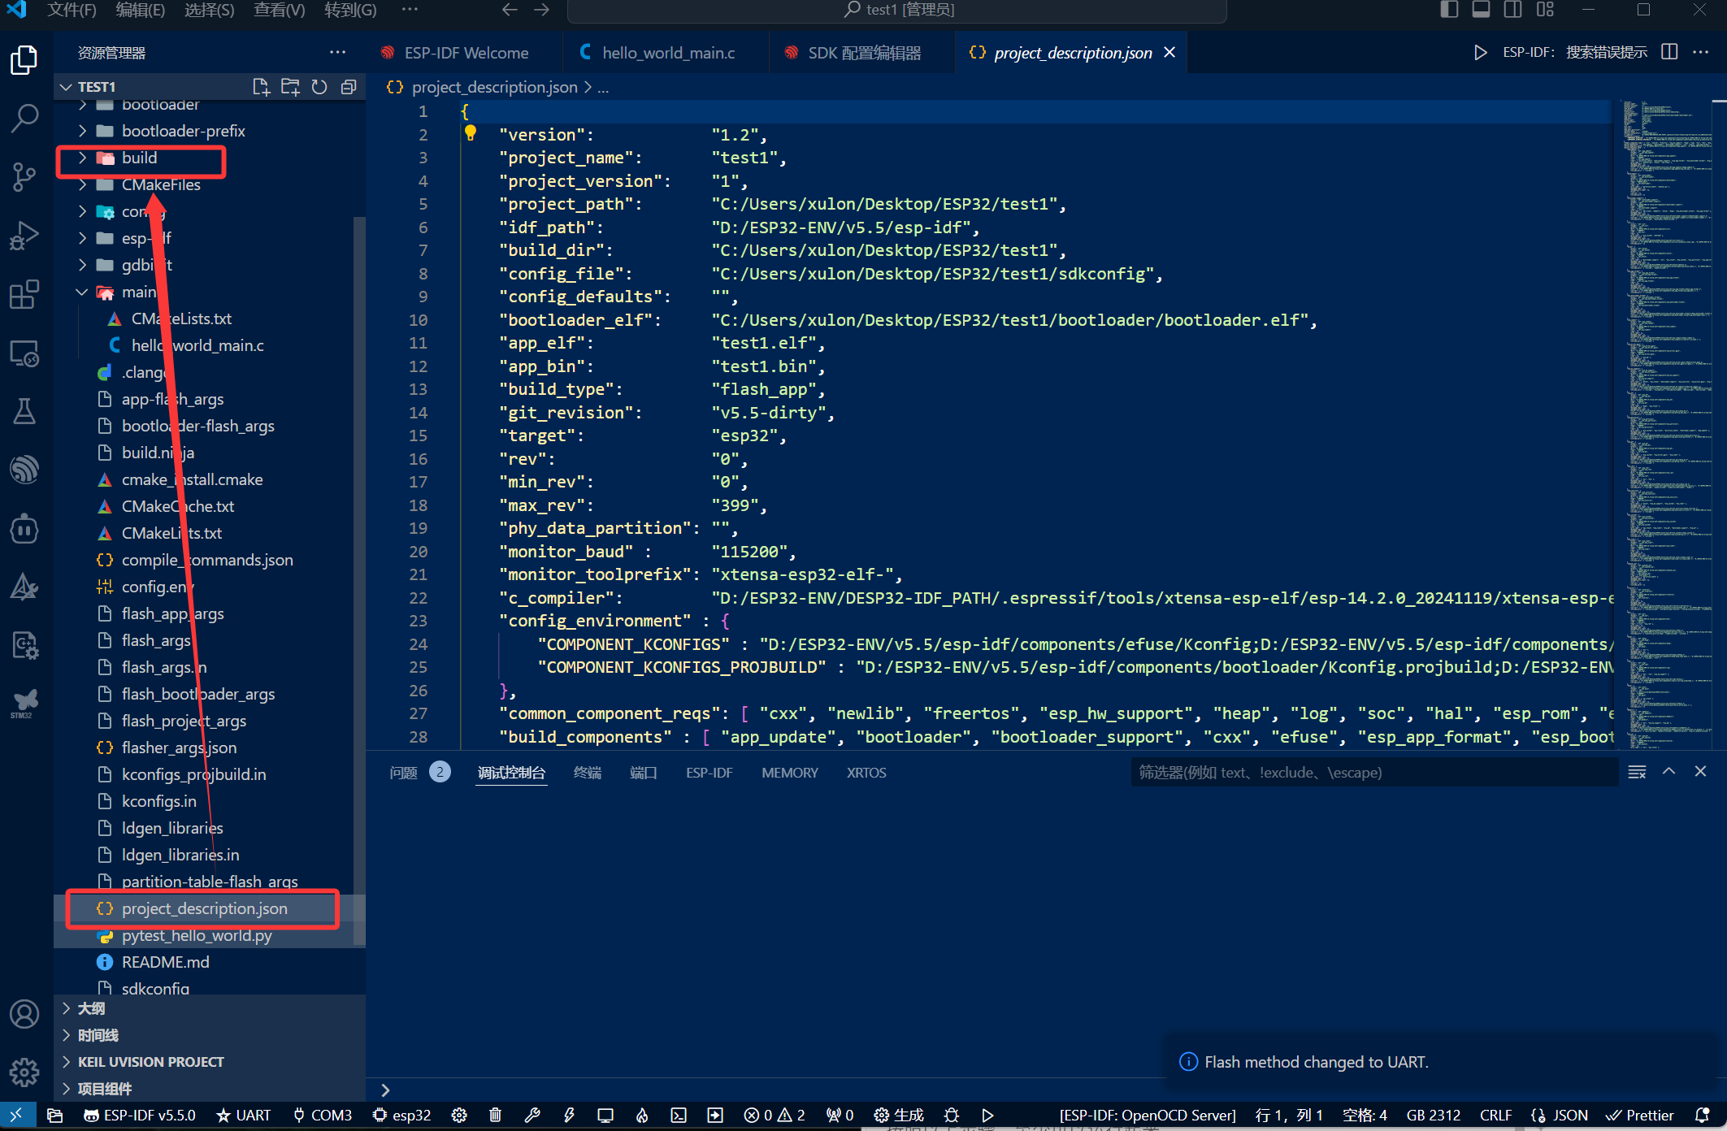Image resolution: width=1727 pixels, height=1131 pixels.
Task: Open the 选择(S) menu
Action: (209, 10)
